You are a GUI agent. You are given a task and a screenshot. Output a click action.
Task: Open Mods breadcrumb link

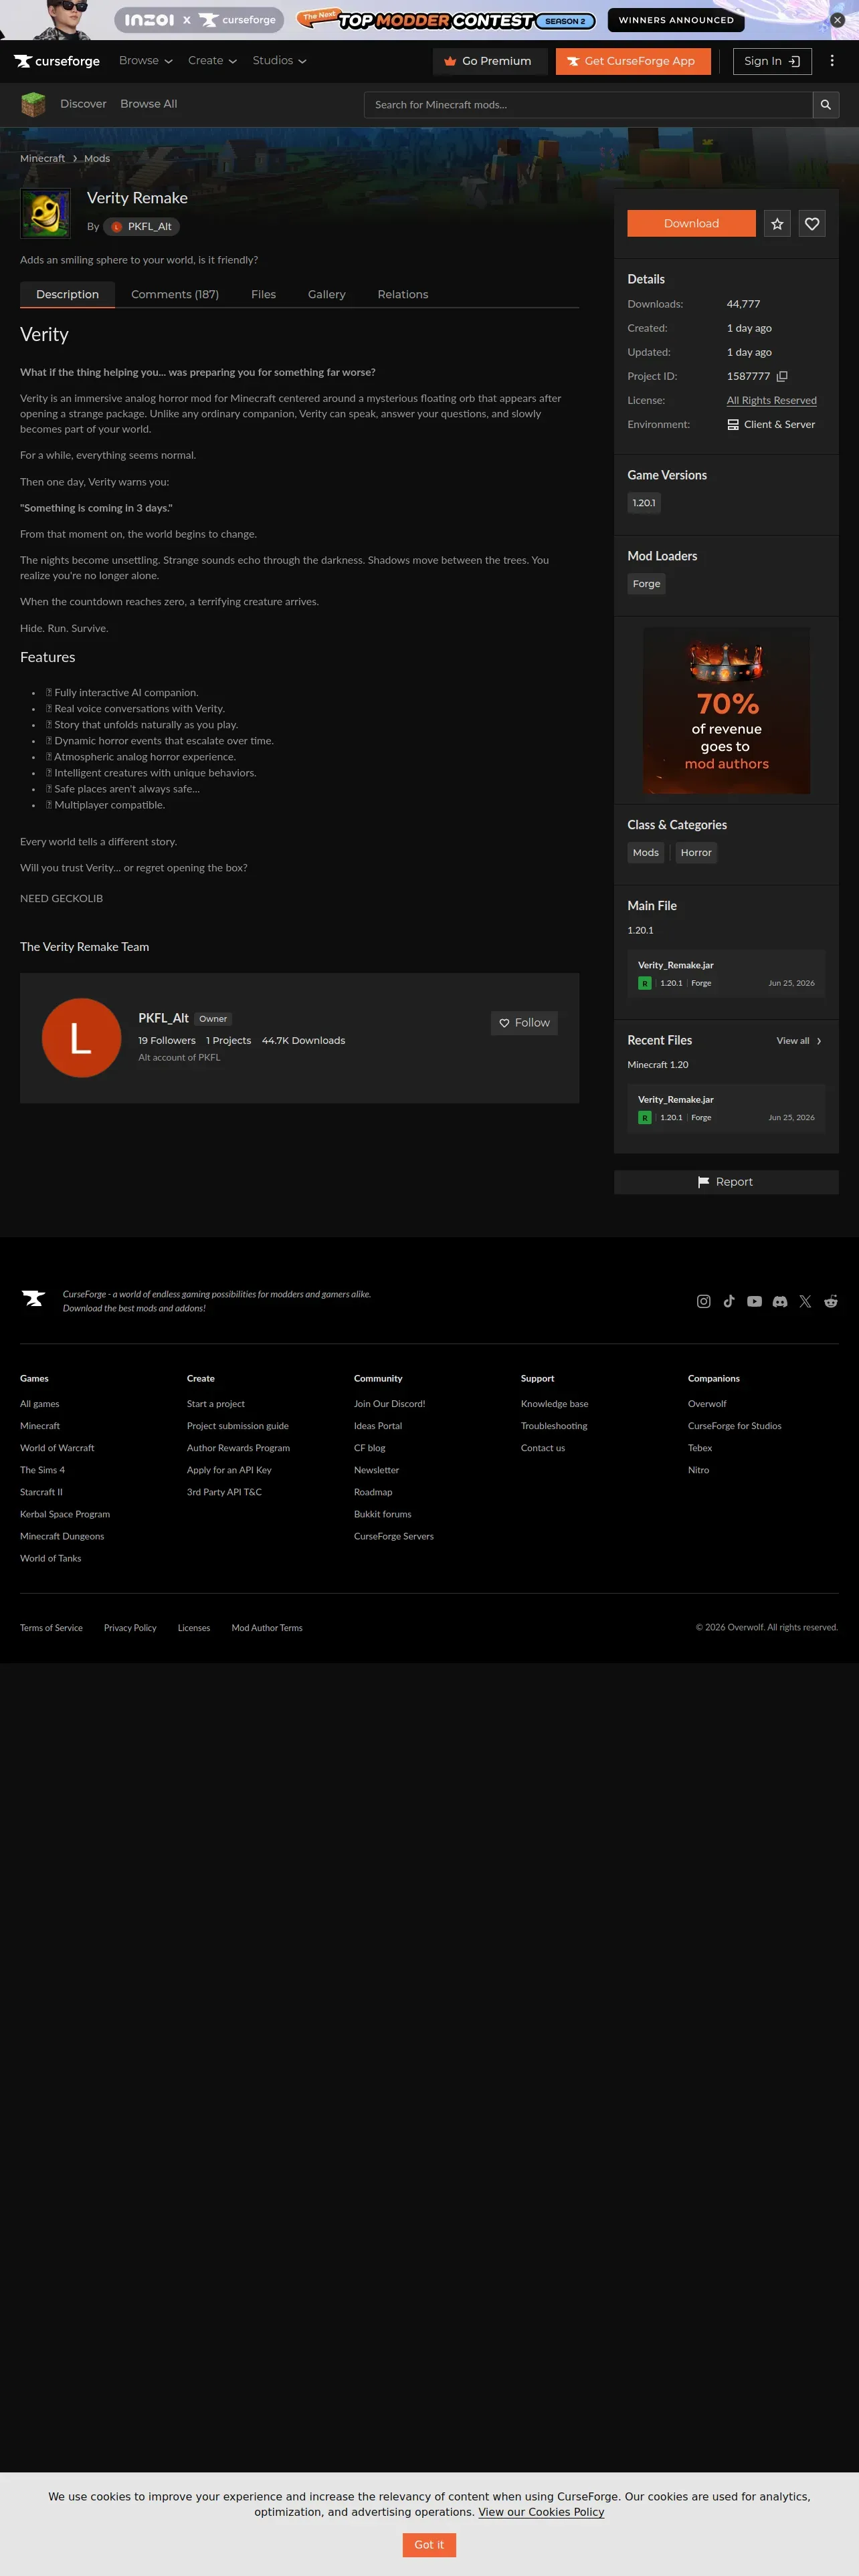point(97,158)
